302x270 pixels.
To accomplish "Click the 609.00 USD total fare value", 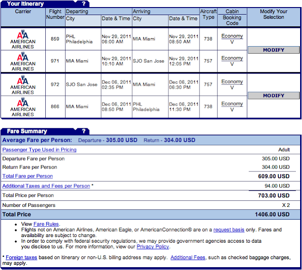I will pos(274,176).
